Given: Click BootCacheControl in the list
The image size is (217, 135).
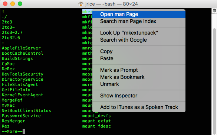Looking at the screenshot, I should coord(22,53).
